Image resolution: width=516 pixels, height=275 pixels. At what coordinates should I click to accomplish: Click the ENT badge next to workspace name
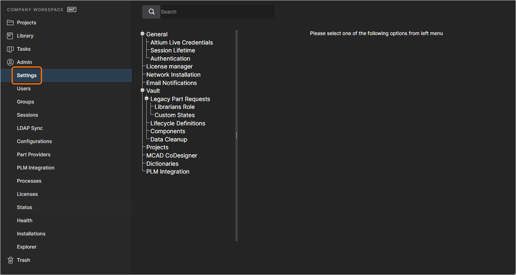(71, 9)
